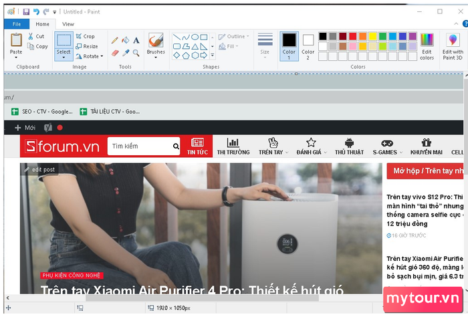Select the Diamond shape
The image size is (468, 319).
click(177, 56)
